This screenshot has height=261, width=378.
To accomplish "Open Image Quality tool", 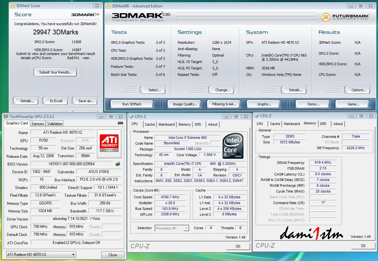I will pyautogui.click(x=185, y=104).
